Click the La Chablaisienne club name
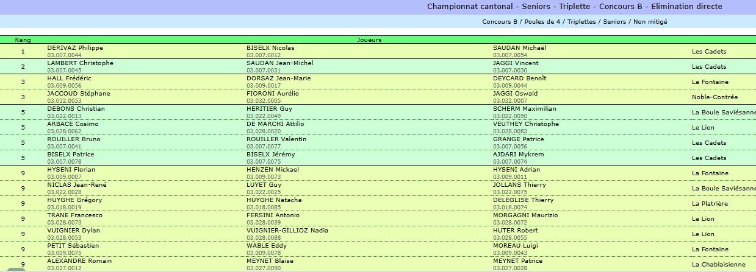Image resolution: width=756 pixels, height=272 pixels. (x=718, y=265)
